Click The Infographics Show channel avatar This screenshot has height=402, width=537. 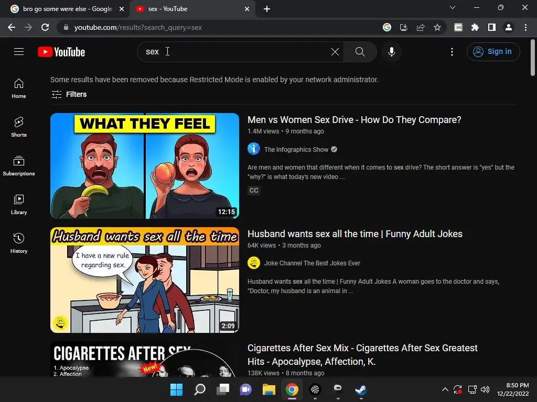(254, 149)
